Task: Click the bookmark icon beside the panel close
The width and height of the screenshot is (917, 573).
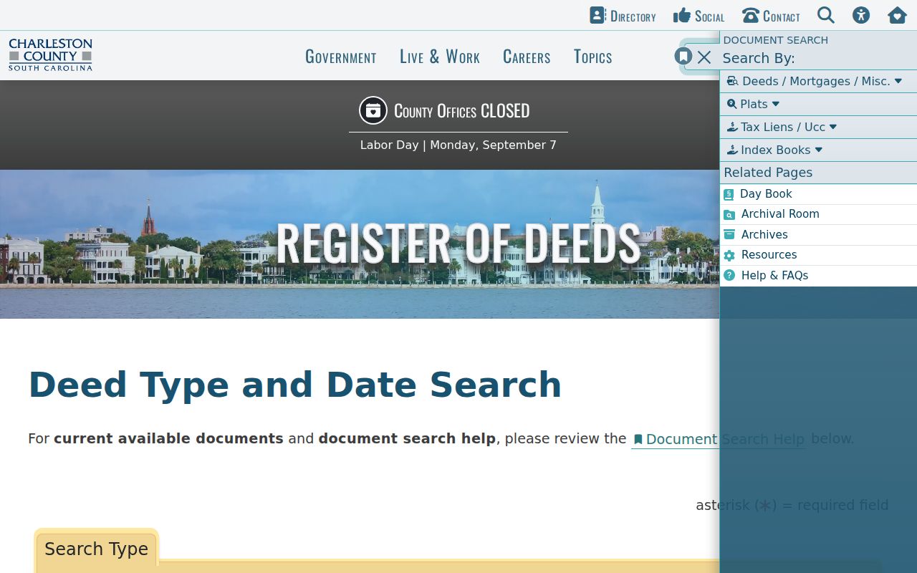Action: (x=683, y=56)
